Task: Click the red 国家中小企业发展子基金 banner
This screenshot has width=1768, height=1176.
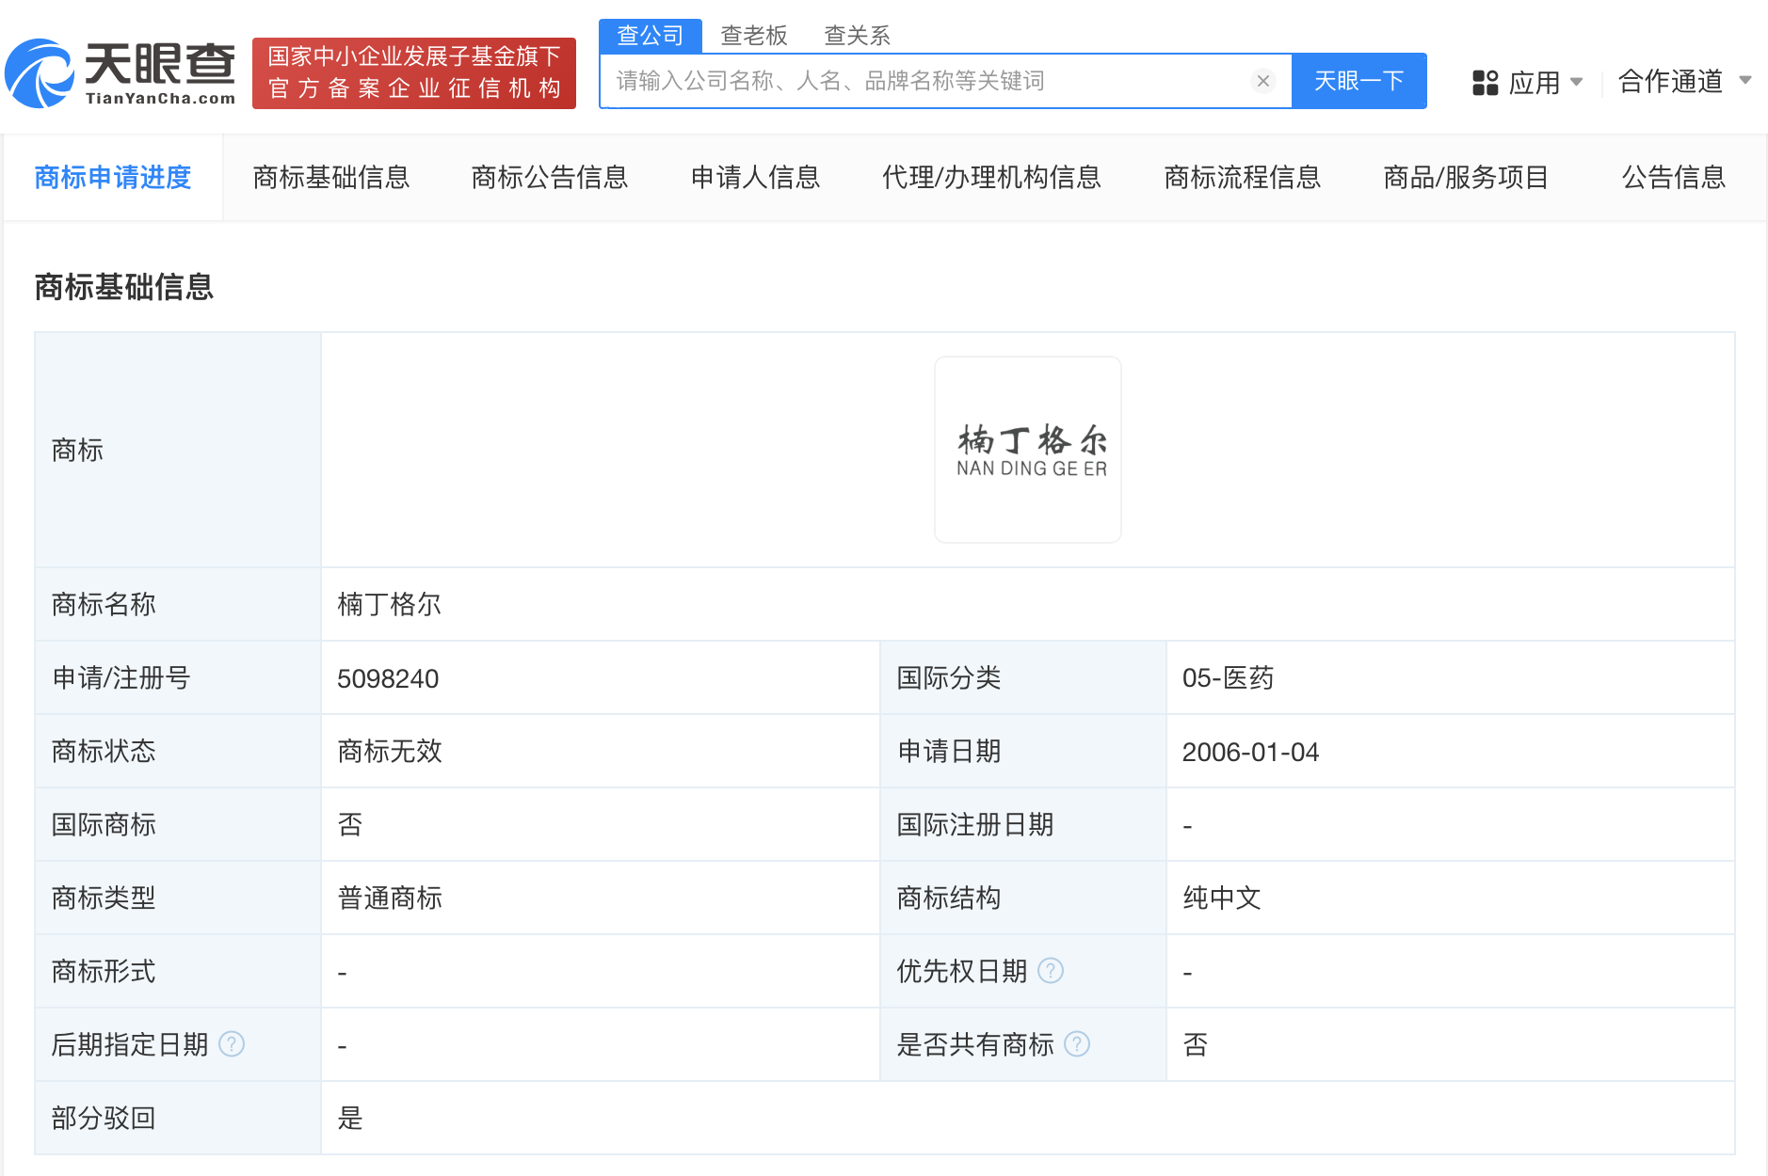Action: coord(414,73)
